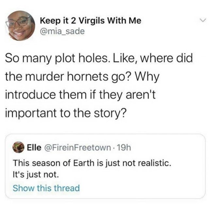
Task: Open Elle's small avatar in quoted tweet
Action: [18, 148]
